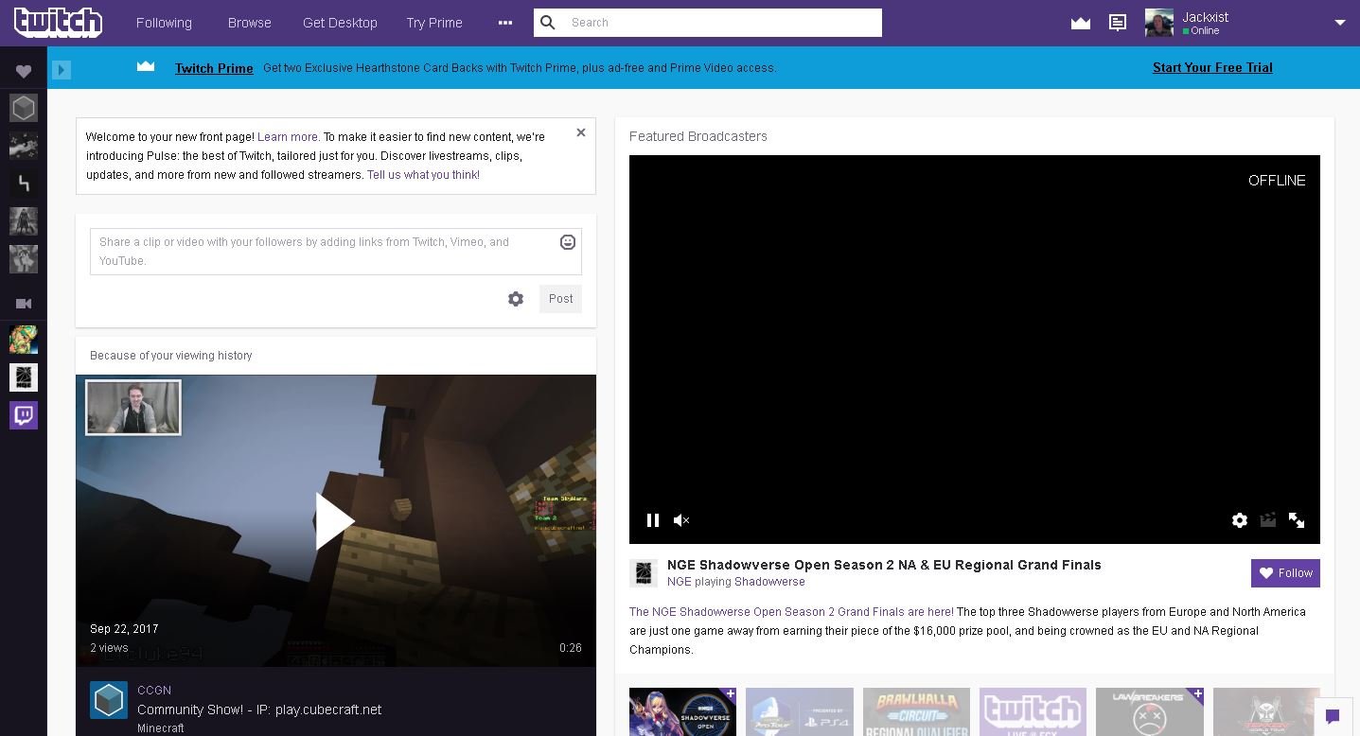Click the Post button
This screenshot has height=736, width=1360.
pos(560,299)
